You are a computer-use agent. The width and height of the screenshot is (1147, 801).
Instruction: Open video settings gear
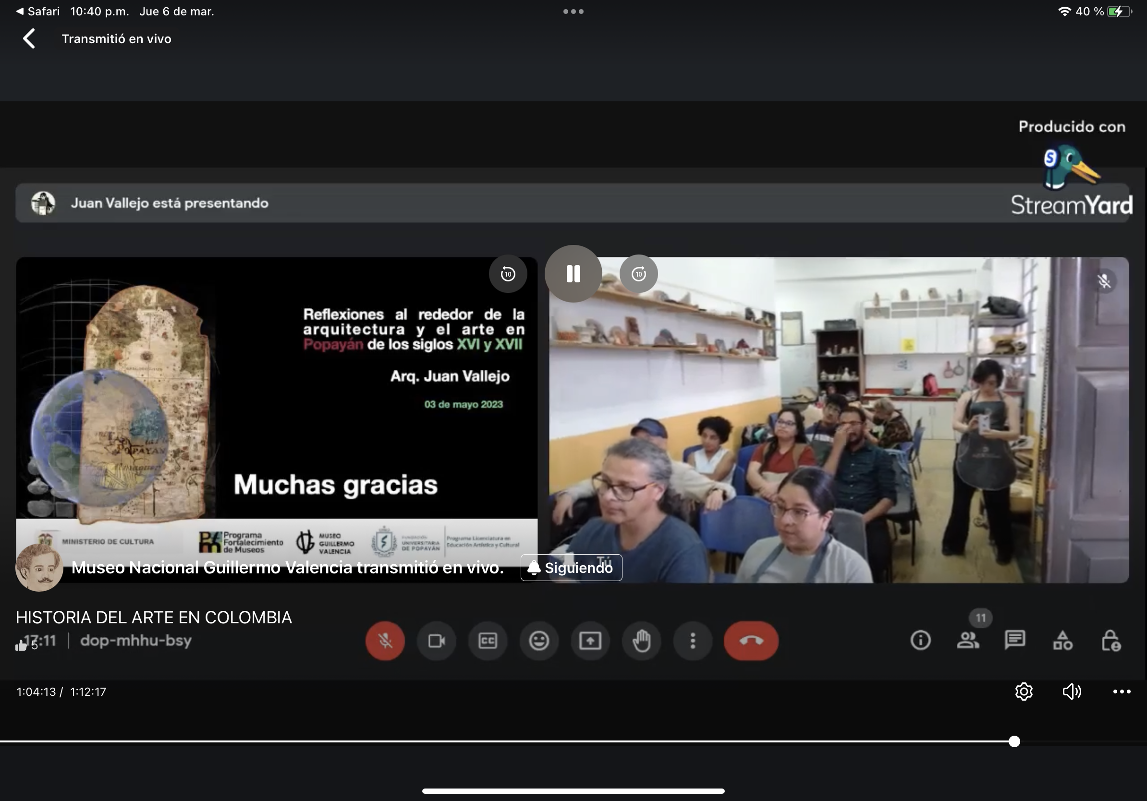[1024, 692]
